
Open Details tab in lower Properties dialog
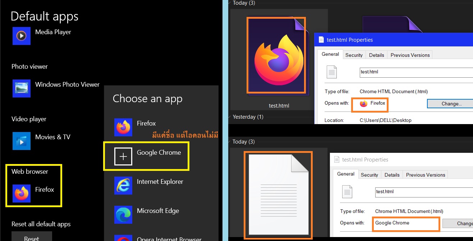[x=392, y=175]
